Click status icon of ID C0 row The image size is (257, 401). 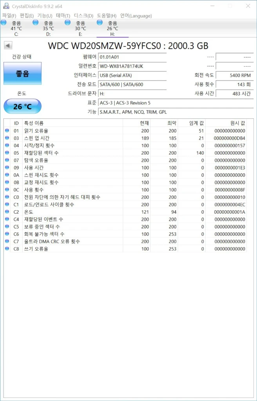[x=7, y=197]
